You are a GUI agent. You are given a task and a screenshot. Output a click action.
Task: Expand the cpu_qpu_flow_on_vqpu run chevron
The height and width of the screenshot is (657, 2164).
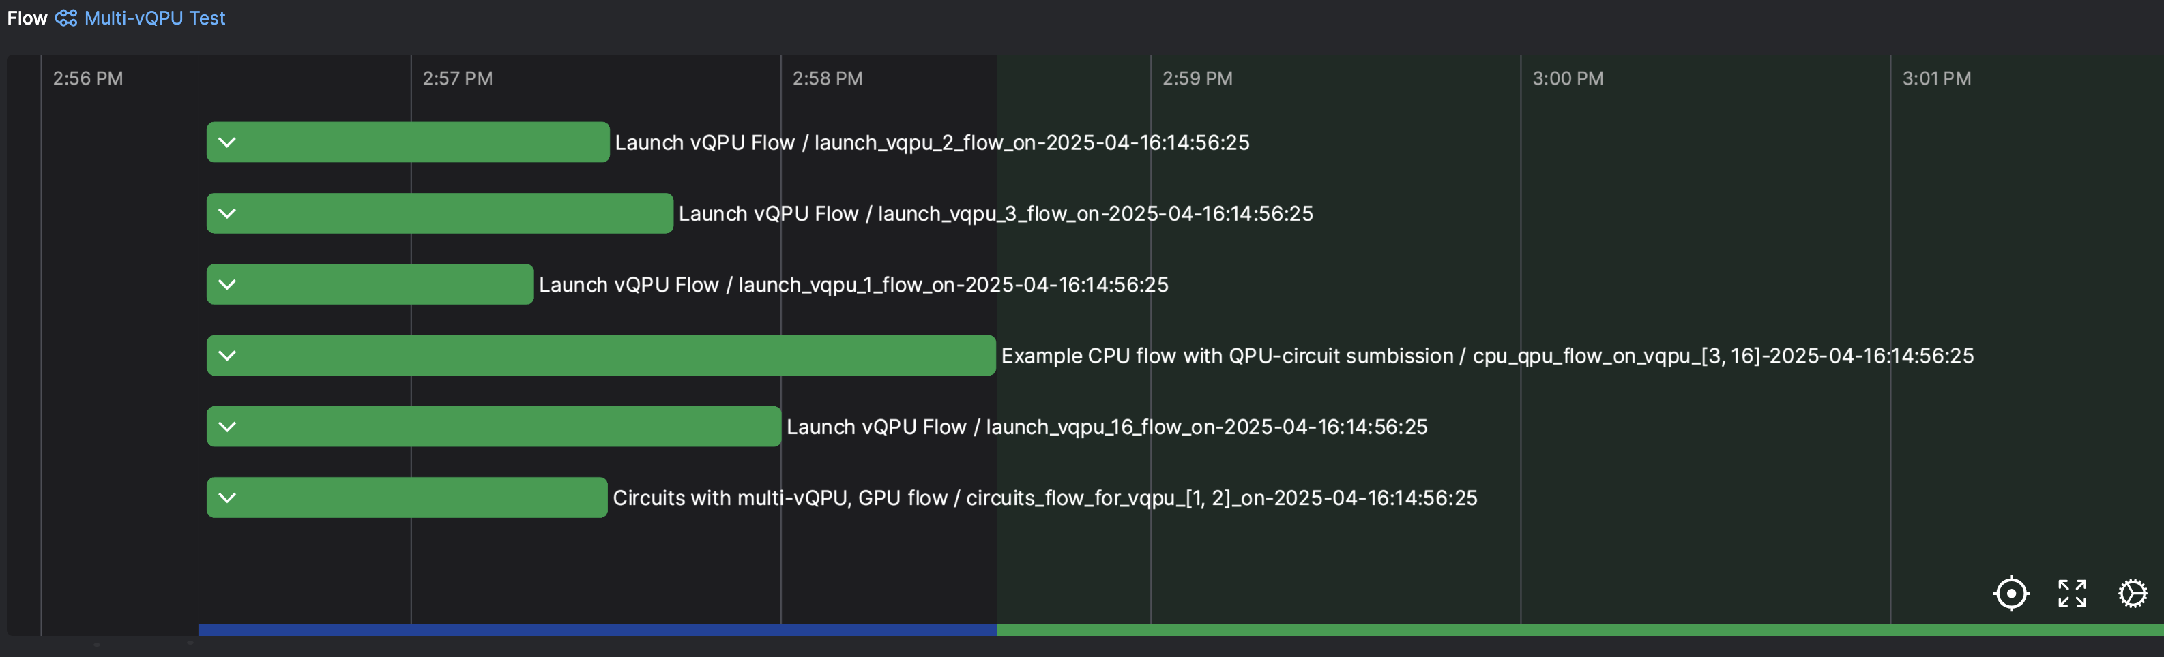[226, 355]
